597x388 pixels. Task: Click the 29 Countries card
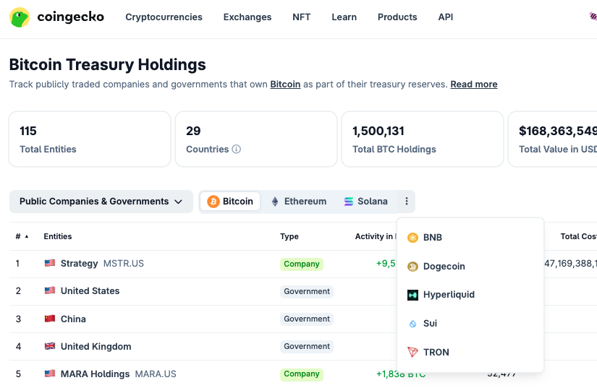(x=256, y=139)
